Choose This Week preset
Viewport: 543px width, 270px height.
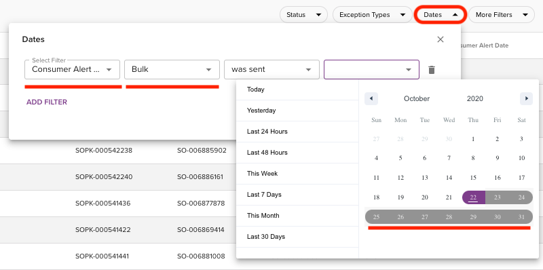297,174
